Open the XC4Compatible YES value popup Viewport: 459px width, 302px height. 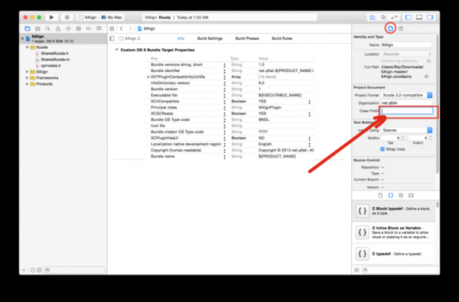click(x=309, y=102)
